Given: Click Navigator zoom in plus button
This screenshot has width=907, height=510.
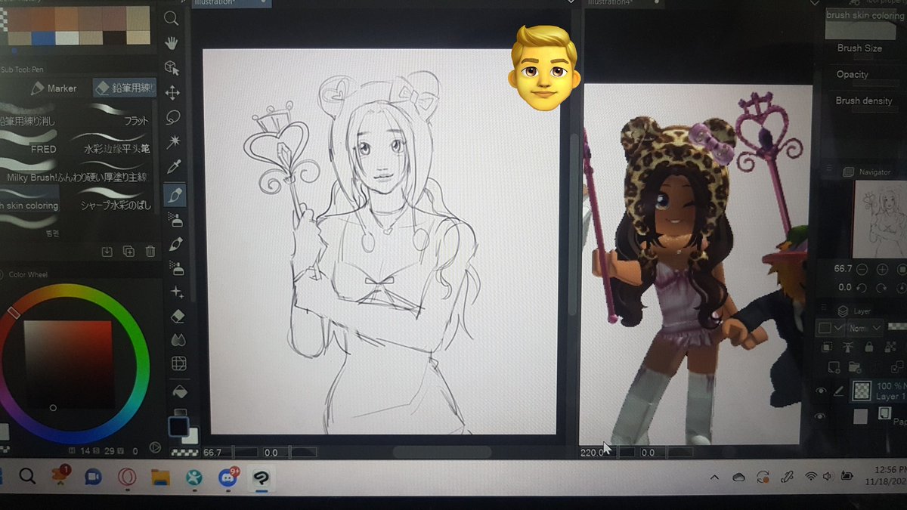Looking at the screenshot, I should tap(882, 269).
